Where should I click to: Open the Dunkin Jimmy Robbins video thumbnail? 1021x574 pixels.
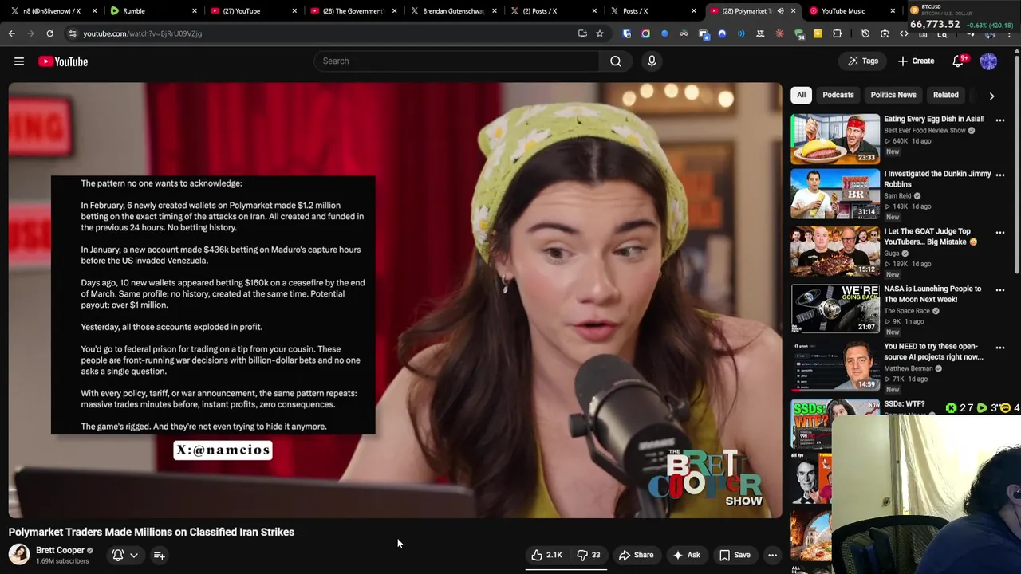click(835, 194)
